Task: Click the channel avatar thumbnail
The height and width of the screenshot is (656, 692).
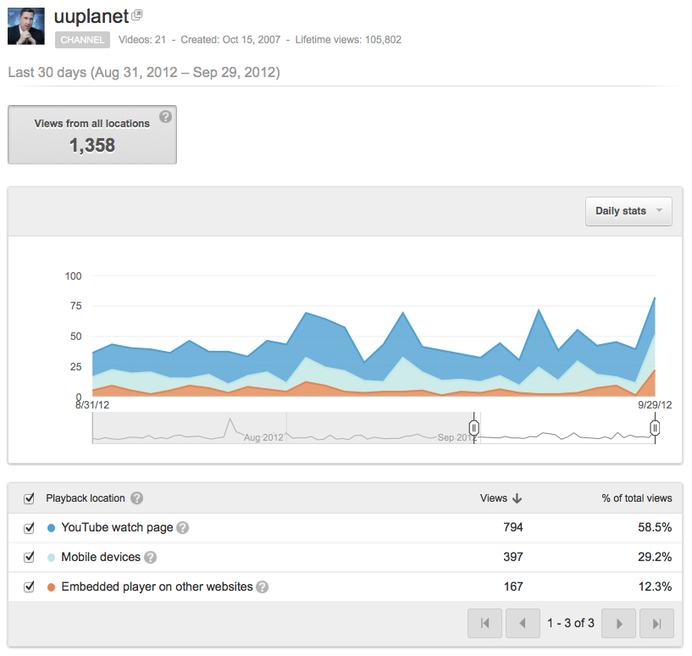Action: pyautogui.click(x=25, y=26)
